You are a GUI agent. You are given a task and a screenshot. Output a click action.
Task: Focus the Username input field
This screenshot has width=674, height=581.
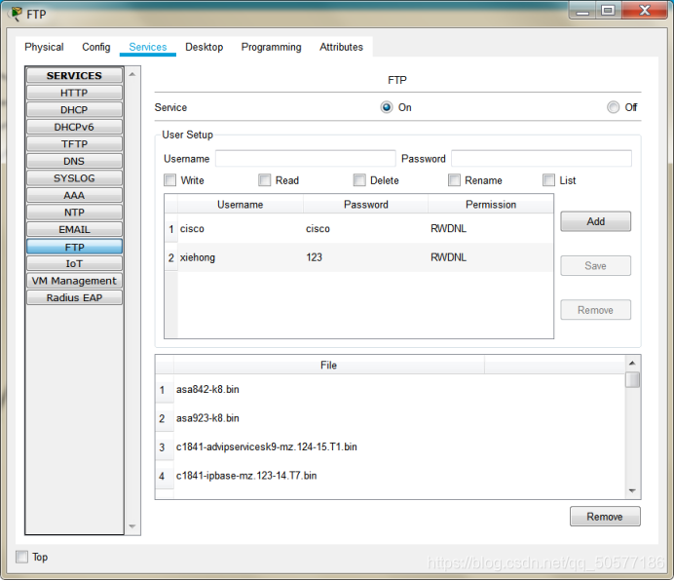coord(305,159)
